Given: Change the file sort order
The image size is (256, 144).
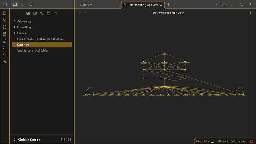Looking at the screenshot, I should point(42,13).
